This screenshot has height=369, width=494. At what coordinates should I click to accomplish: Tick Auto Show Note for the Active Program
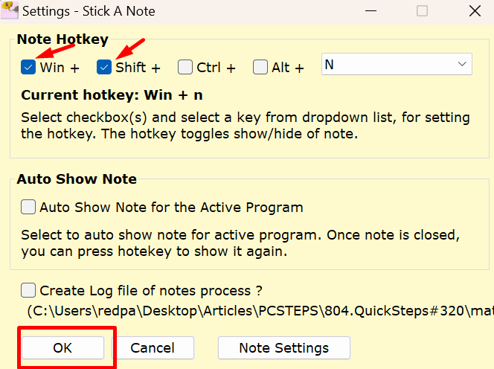point(28,207)
